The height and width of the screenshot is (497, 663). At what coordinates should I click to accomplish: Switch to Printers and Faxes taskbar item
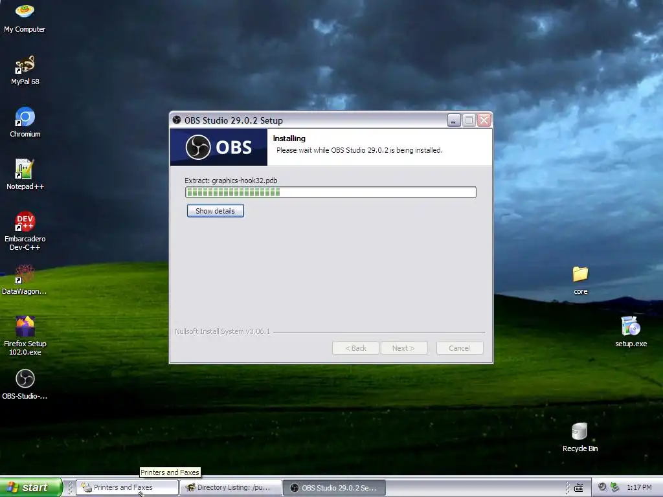coord(127,487)
